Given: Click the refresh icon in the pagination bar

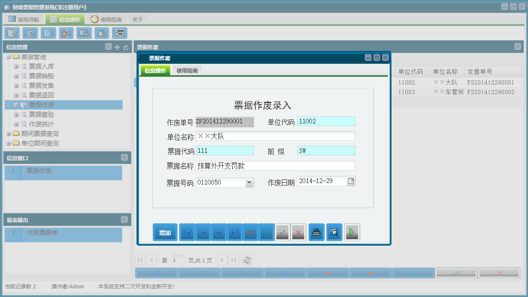Looking at the screenshot, I should (x=247, y=260).
